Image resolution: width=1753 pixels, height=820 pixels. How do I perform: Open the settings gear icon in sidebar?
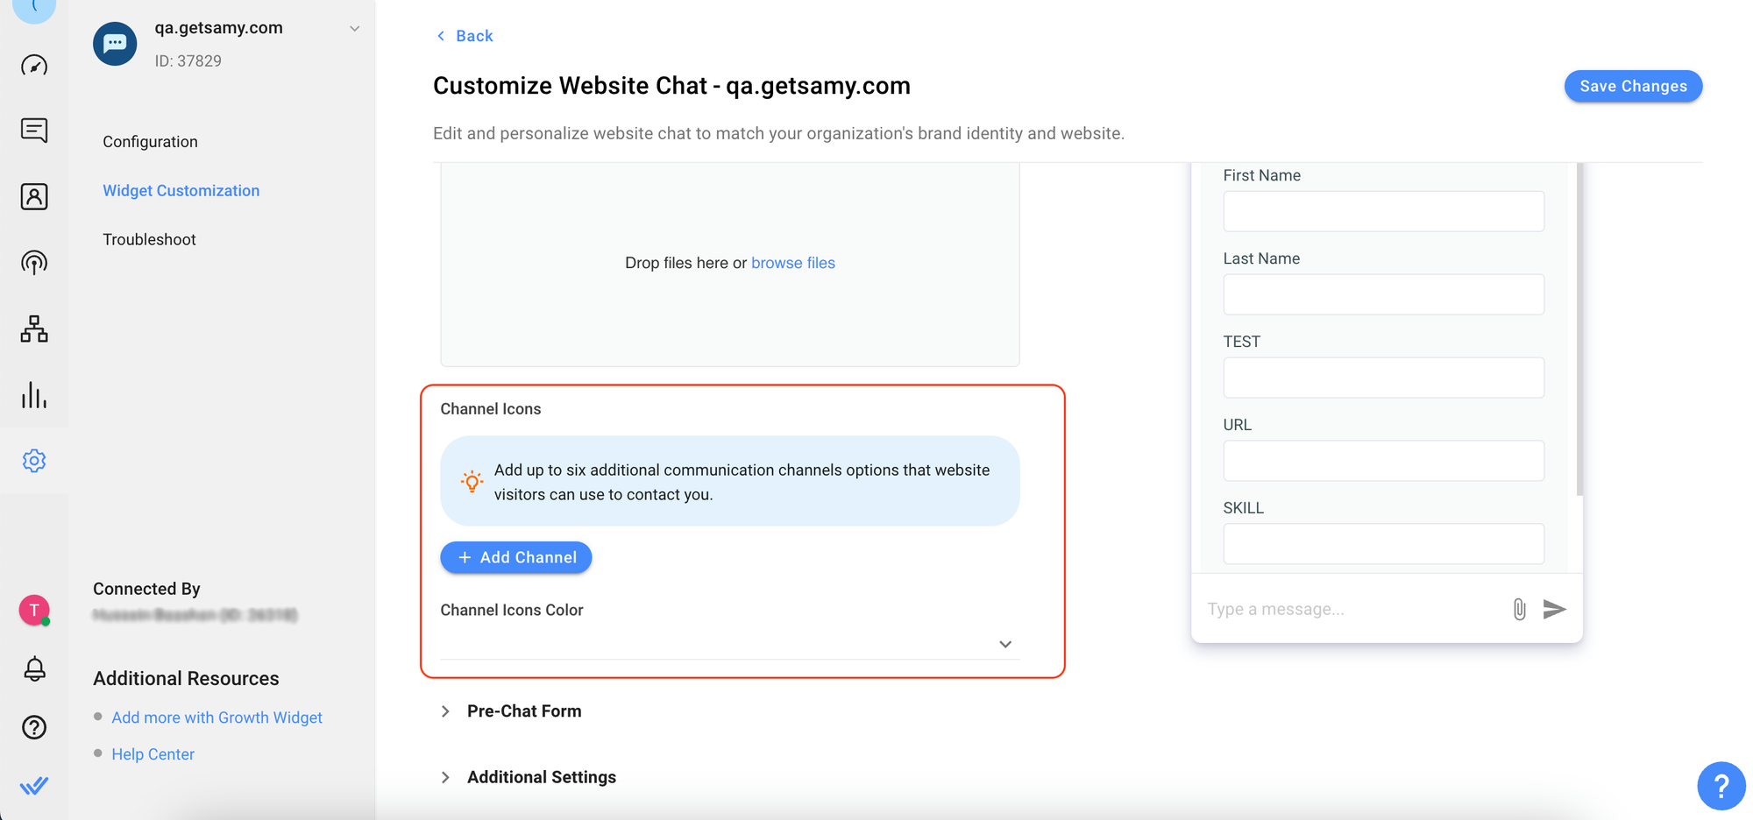coord(34,461)
